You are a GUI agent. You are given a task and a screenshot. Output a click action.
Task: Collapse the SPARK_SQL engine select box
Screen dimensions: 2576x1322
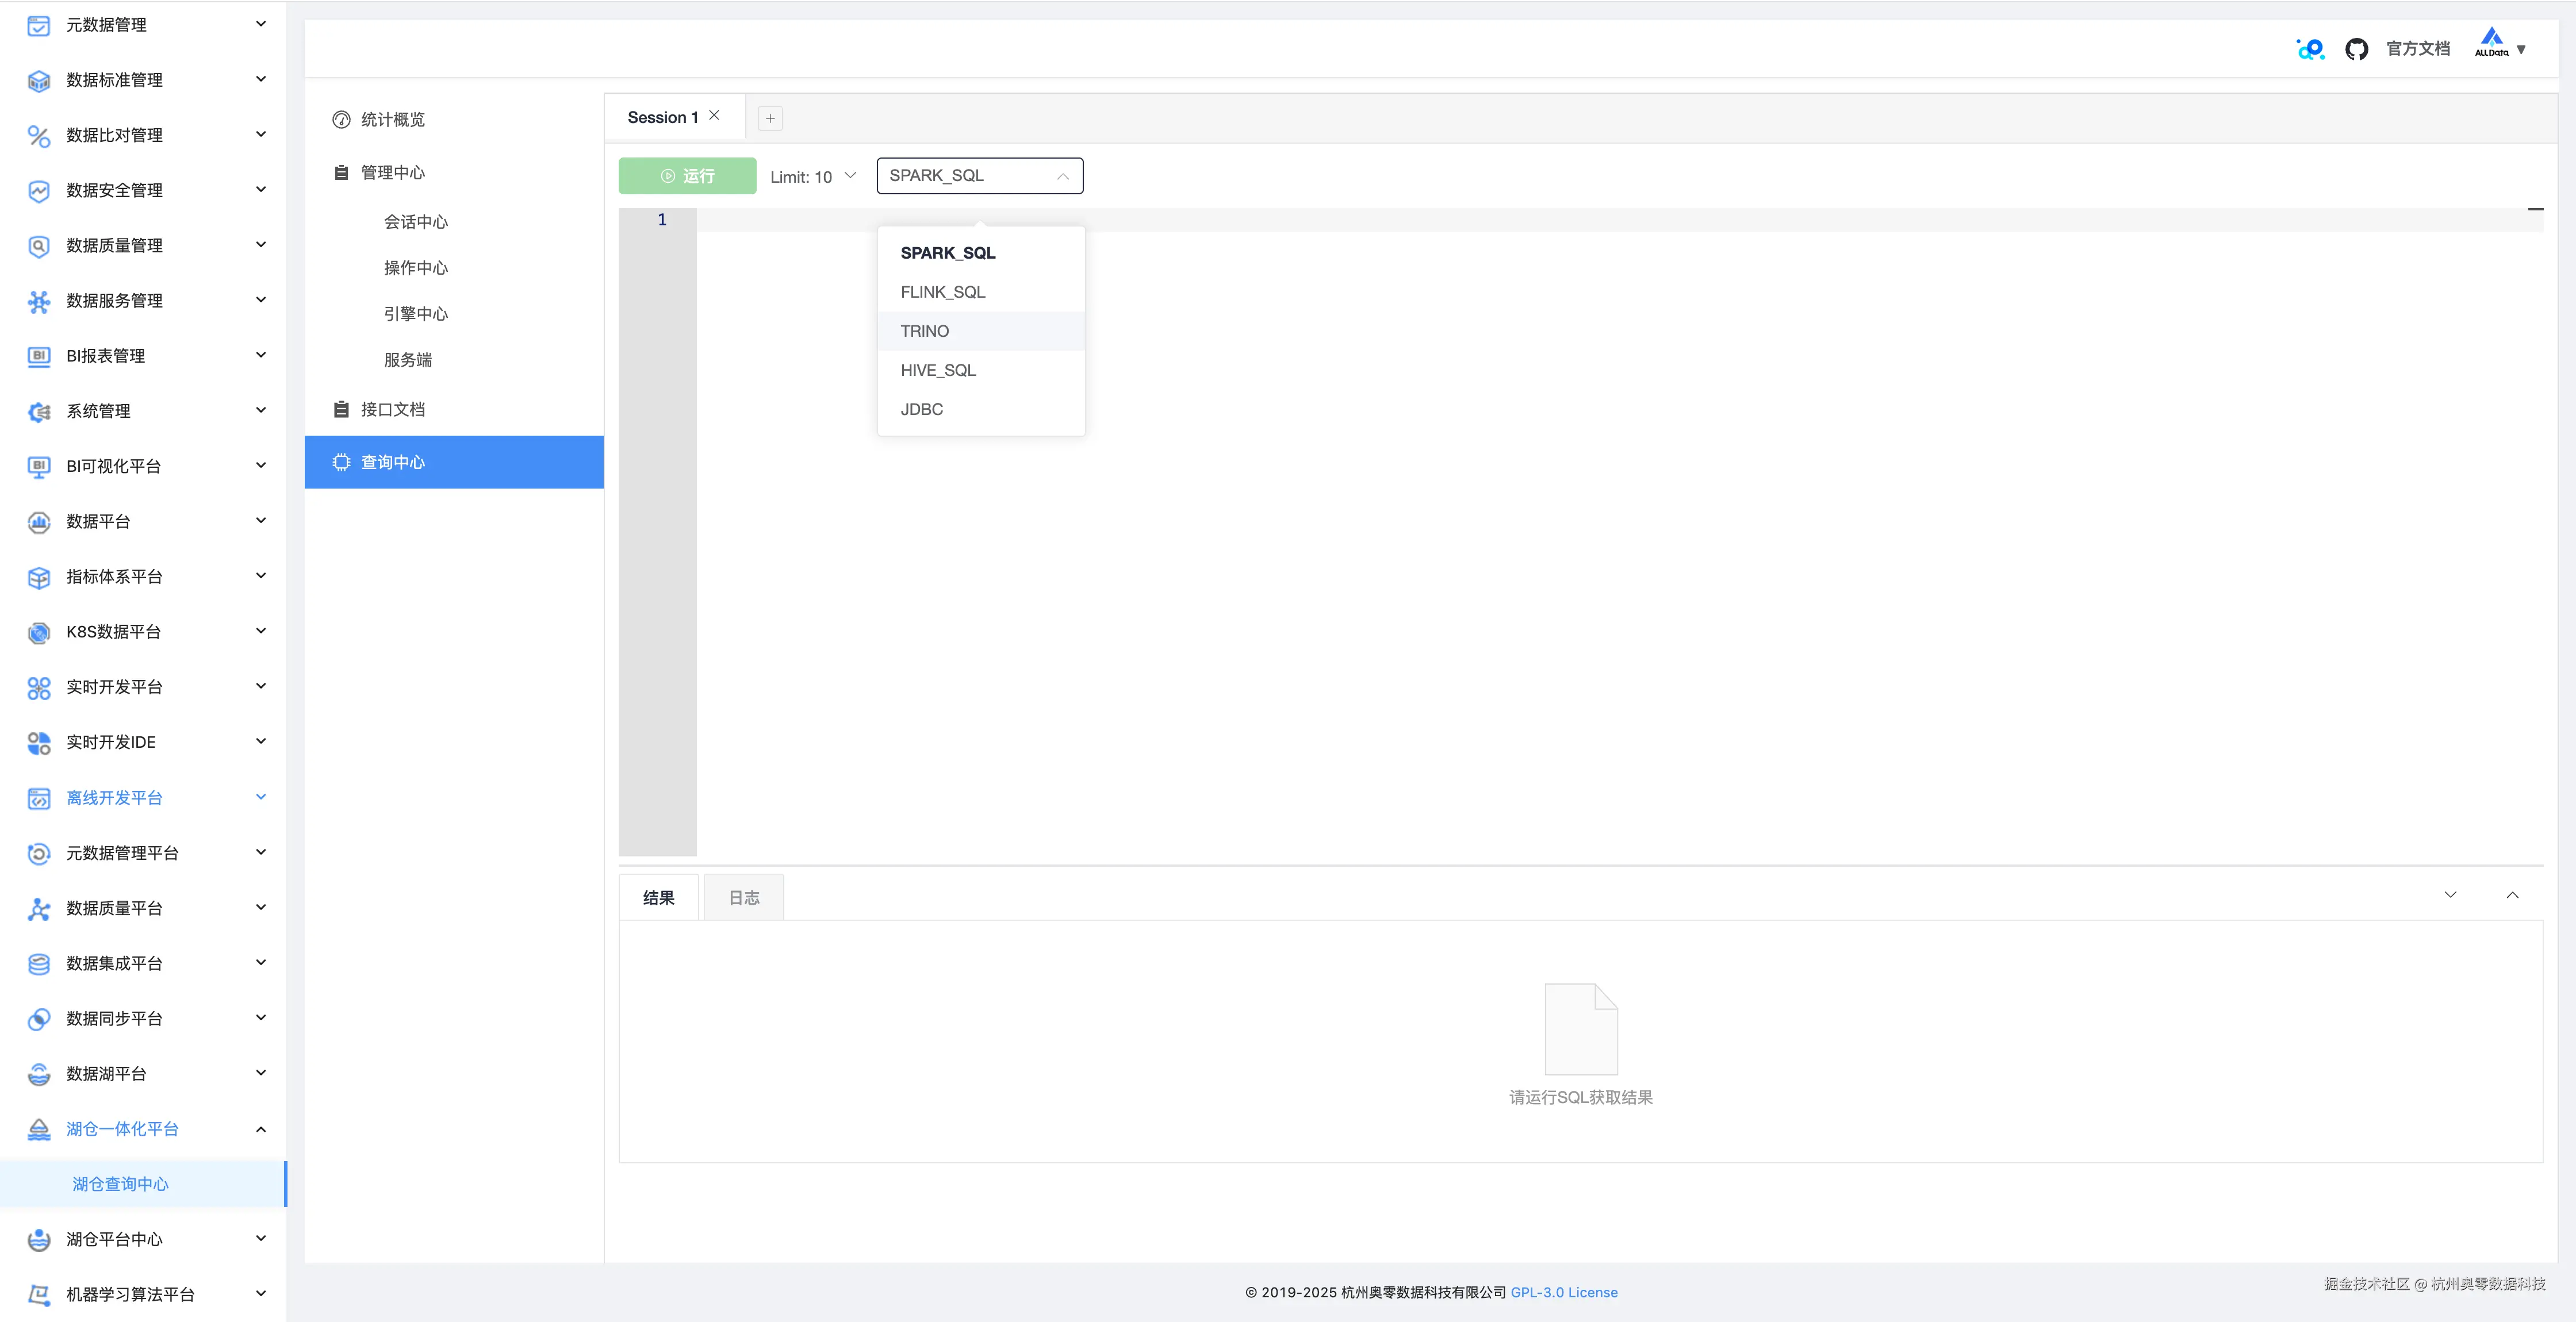point(979,176)
